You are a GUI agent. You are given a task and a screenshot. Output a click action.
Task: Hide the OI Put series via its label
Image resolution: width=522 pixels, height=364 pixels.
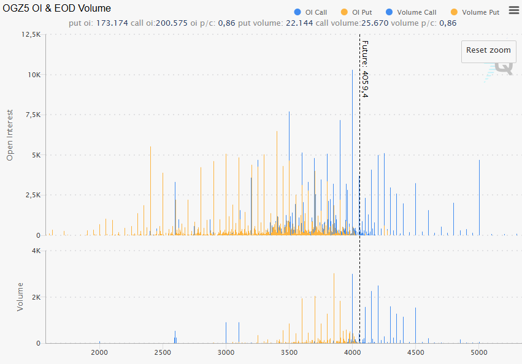pos(362,12)
